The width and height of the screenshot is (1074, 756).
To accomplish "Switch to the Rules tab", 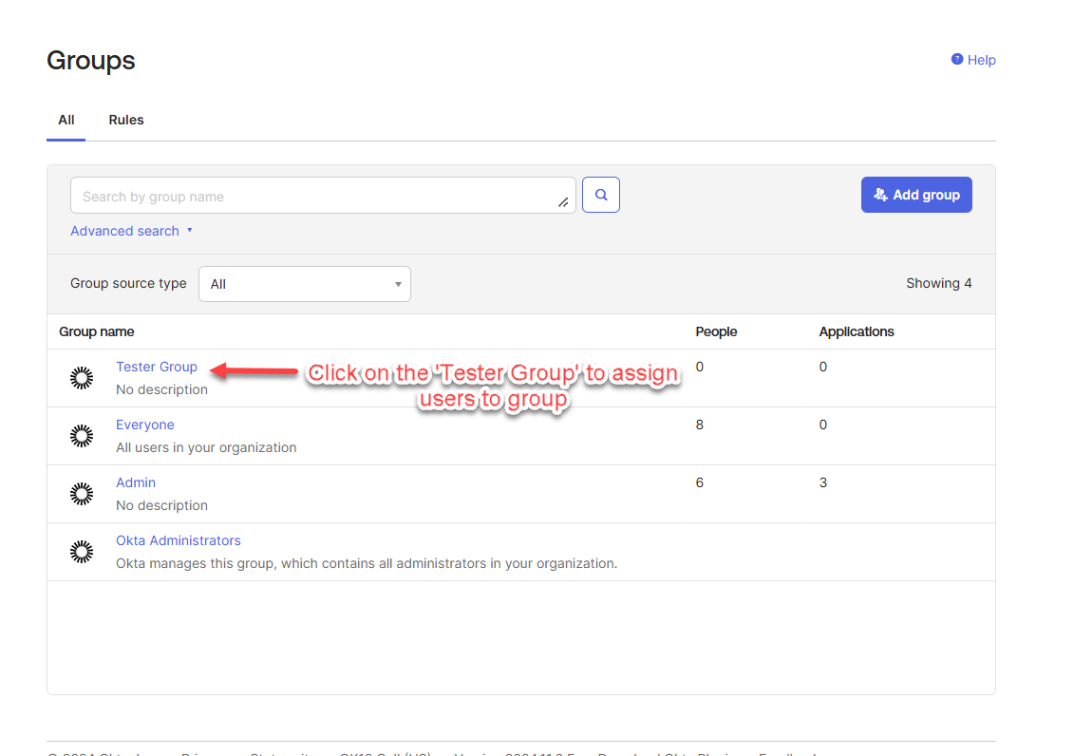I will tap(126, 120).
